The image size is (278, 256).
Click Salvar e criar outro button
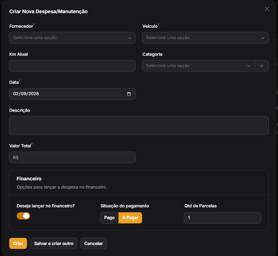(x=54, y=244)
